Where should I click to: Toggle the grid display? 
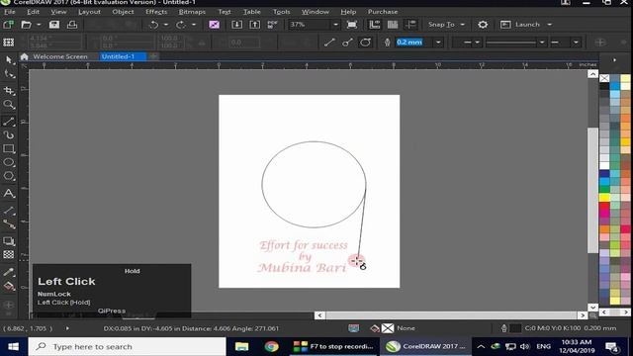[x=393, y=25]
